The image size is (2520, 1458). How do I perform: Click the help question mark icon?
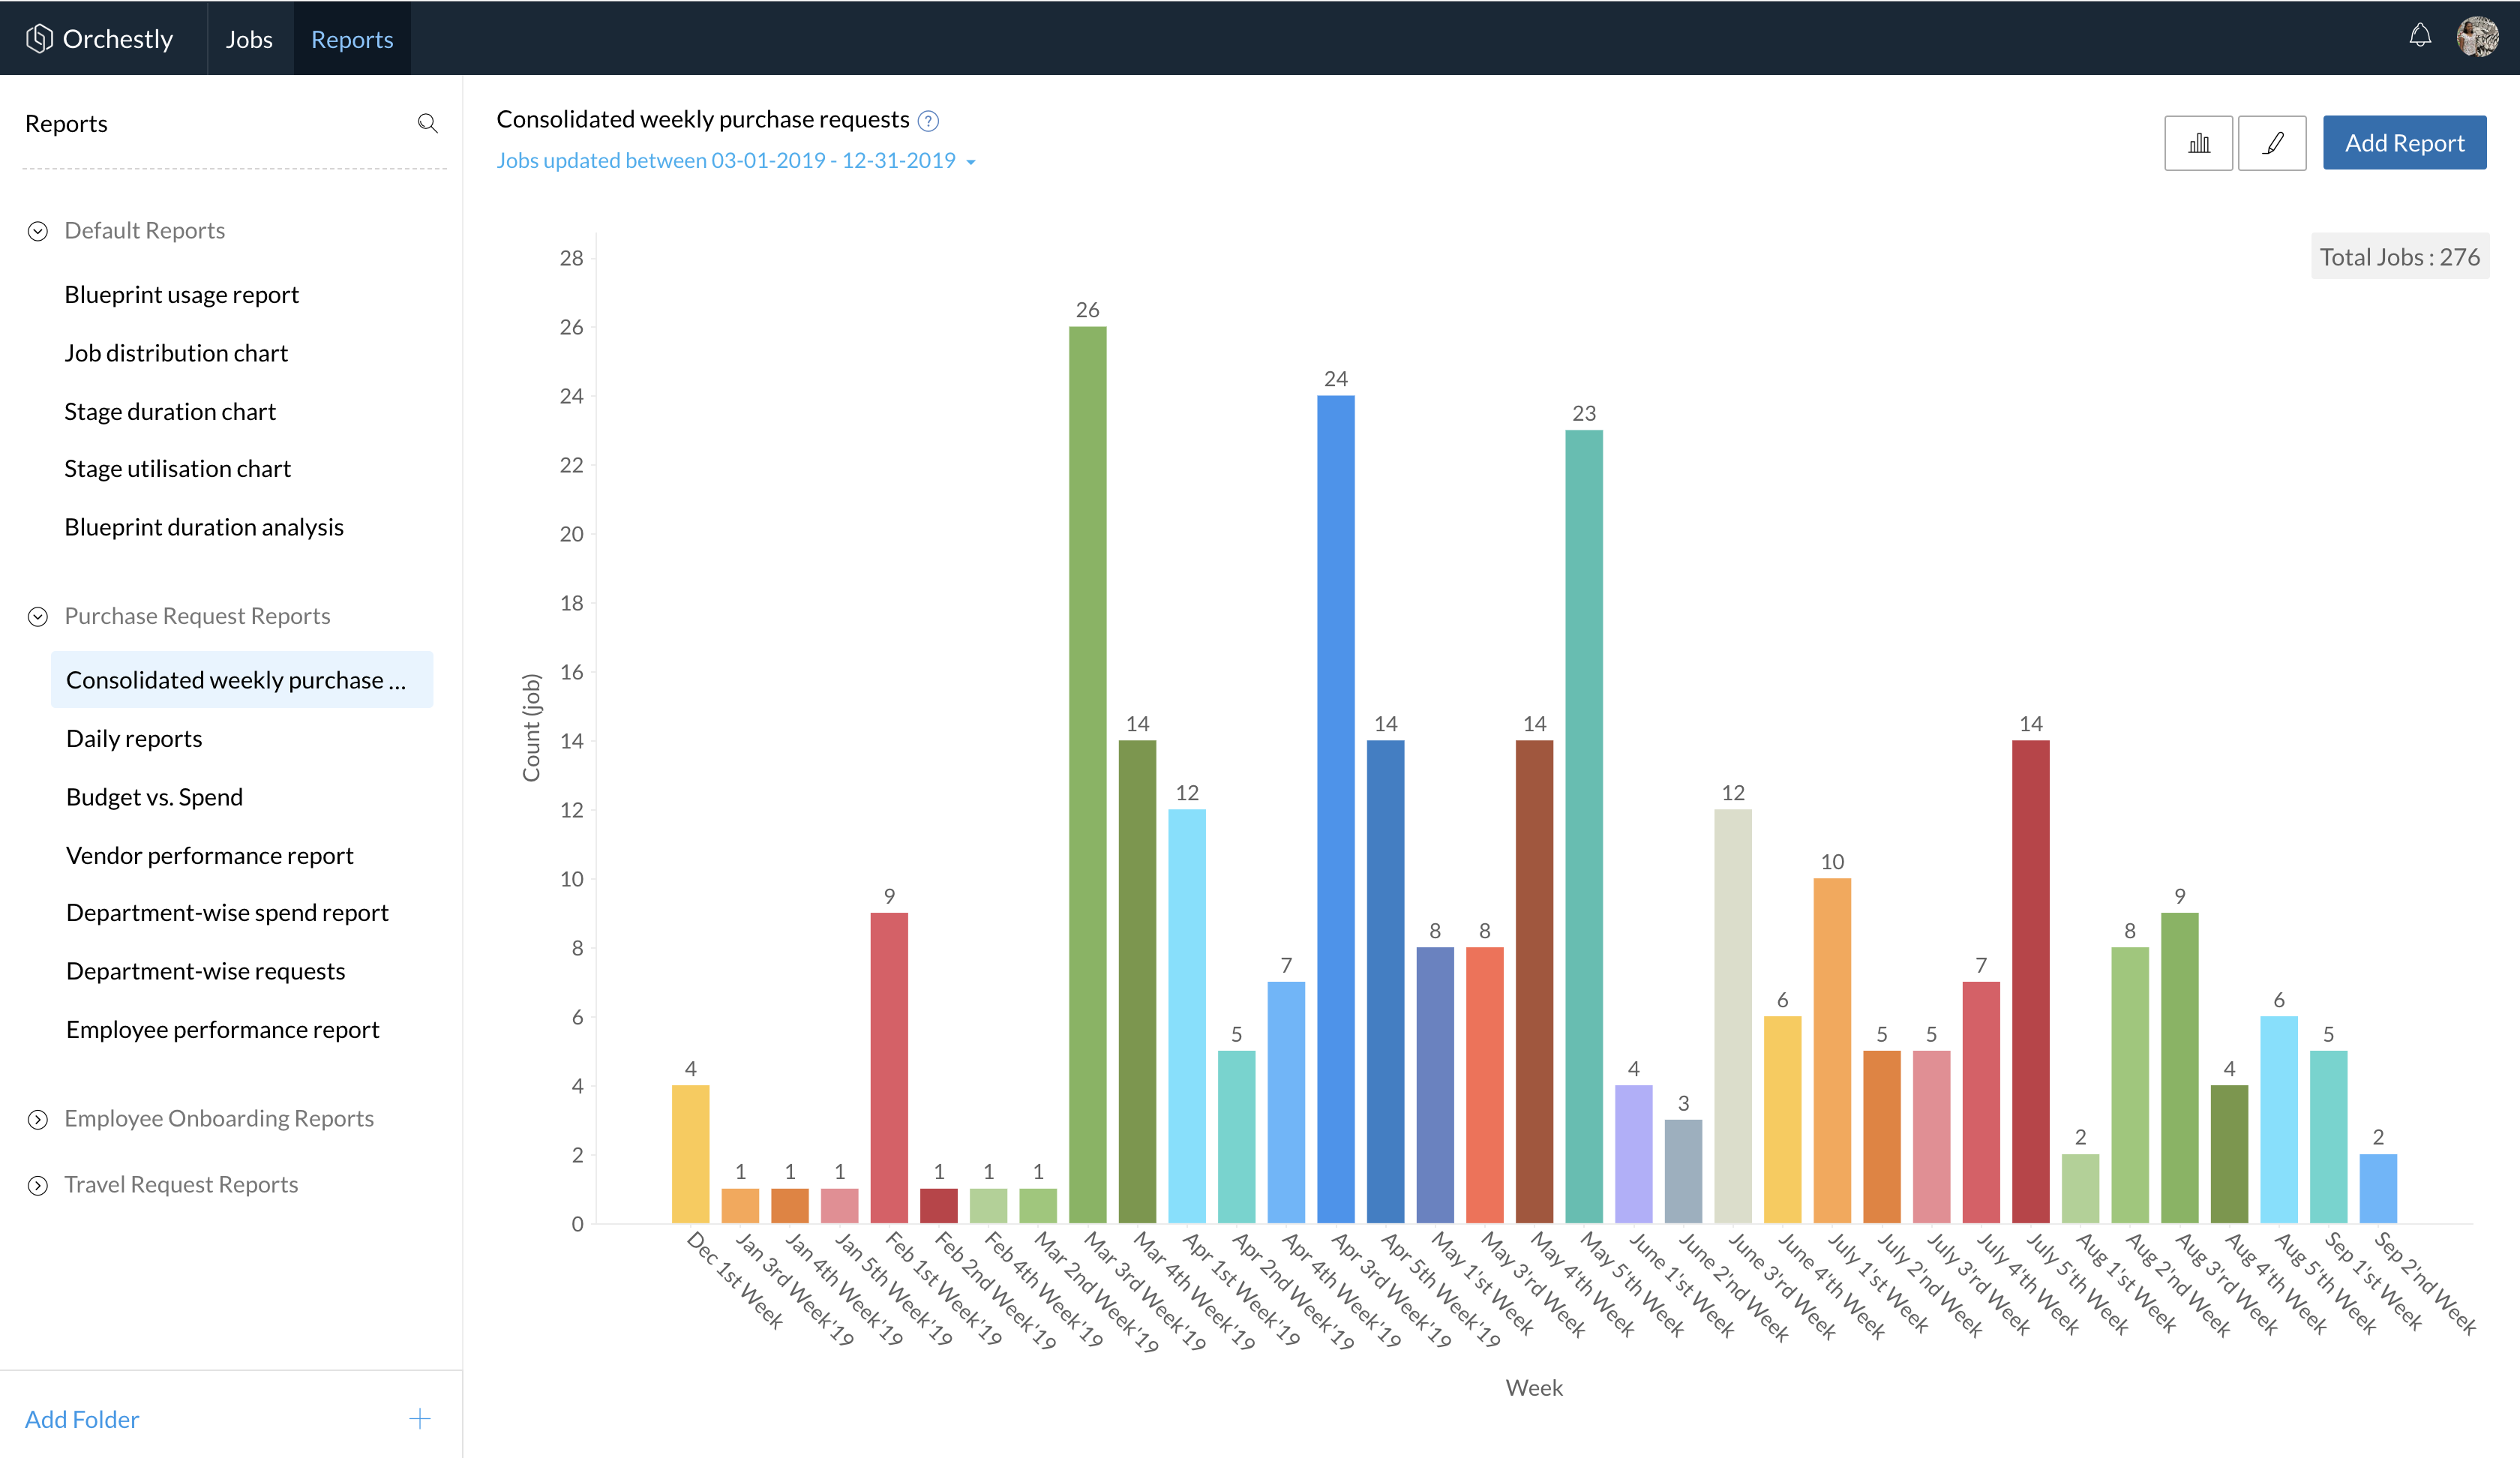tap(928, 121)
